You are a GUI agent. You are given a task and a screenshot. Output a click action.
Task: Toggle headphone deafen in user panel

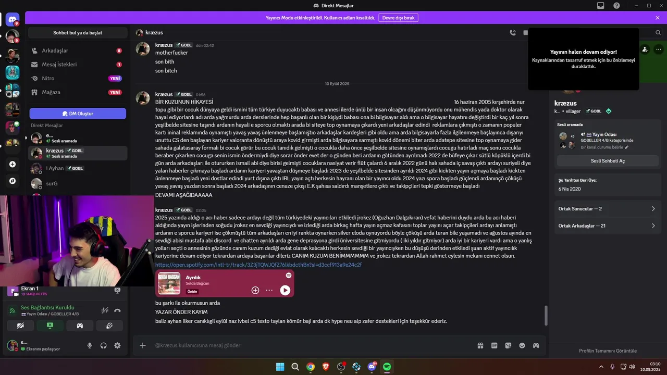pyautogui.click(x=104, y=345)
